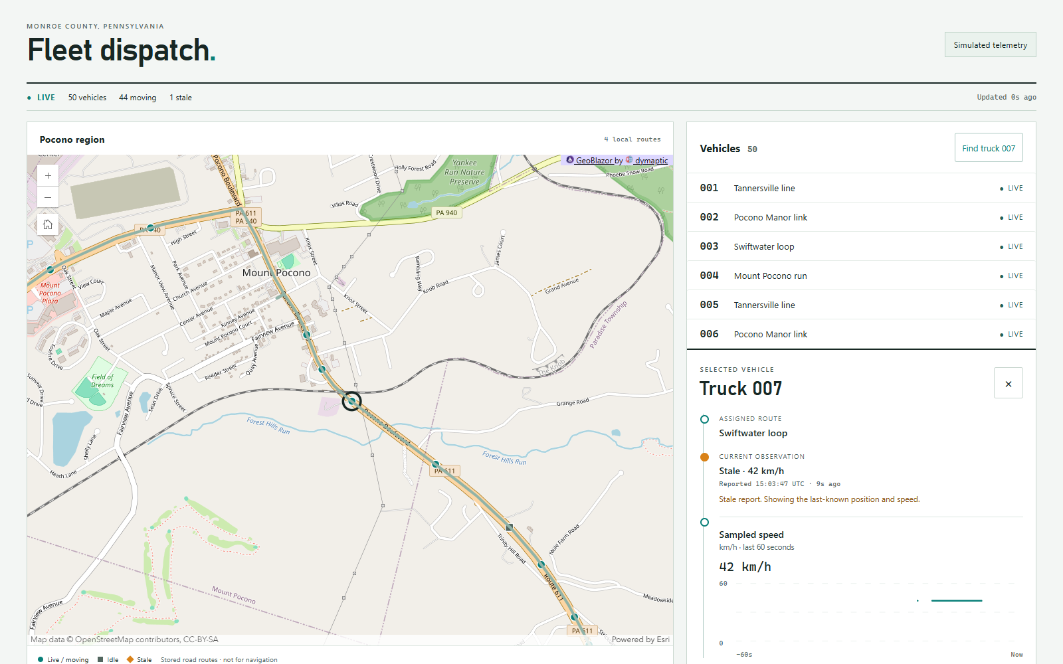This screenshot has width=1063, height=664.
Task: Click the Swiftwater loop assigned route text
Action: pyautogui.click(x=753, y=433)
